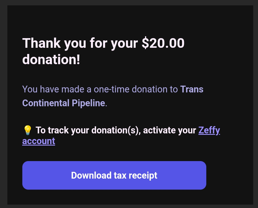The image size is (258, 208).
Task: Select the bold 'Trans' organization name word
Action: pos(192,89)
